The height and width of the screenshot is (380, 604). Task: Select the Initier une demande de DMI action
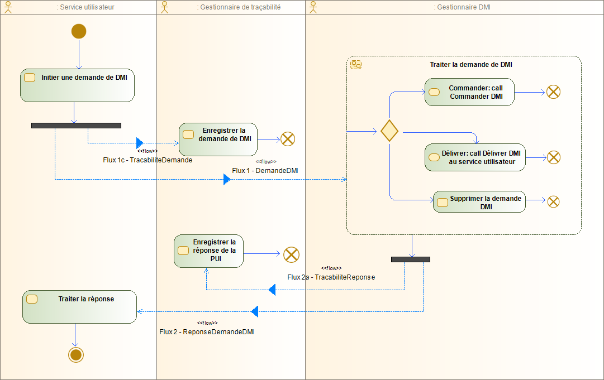coord(77,85)
